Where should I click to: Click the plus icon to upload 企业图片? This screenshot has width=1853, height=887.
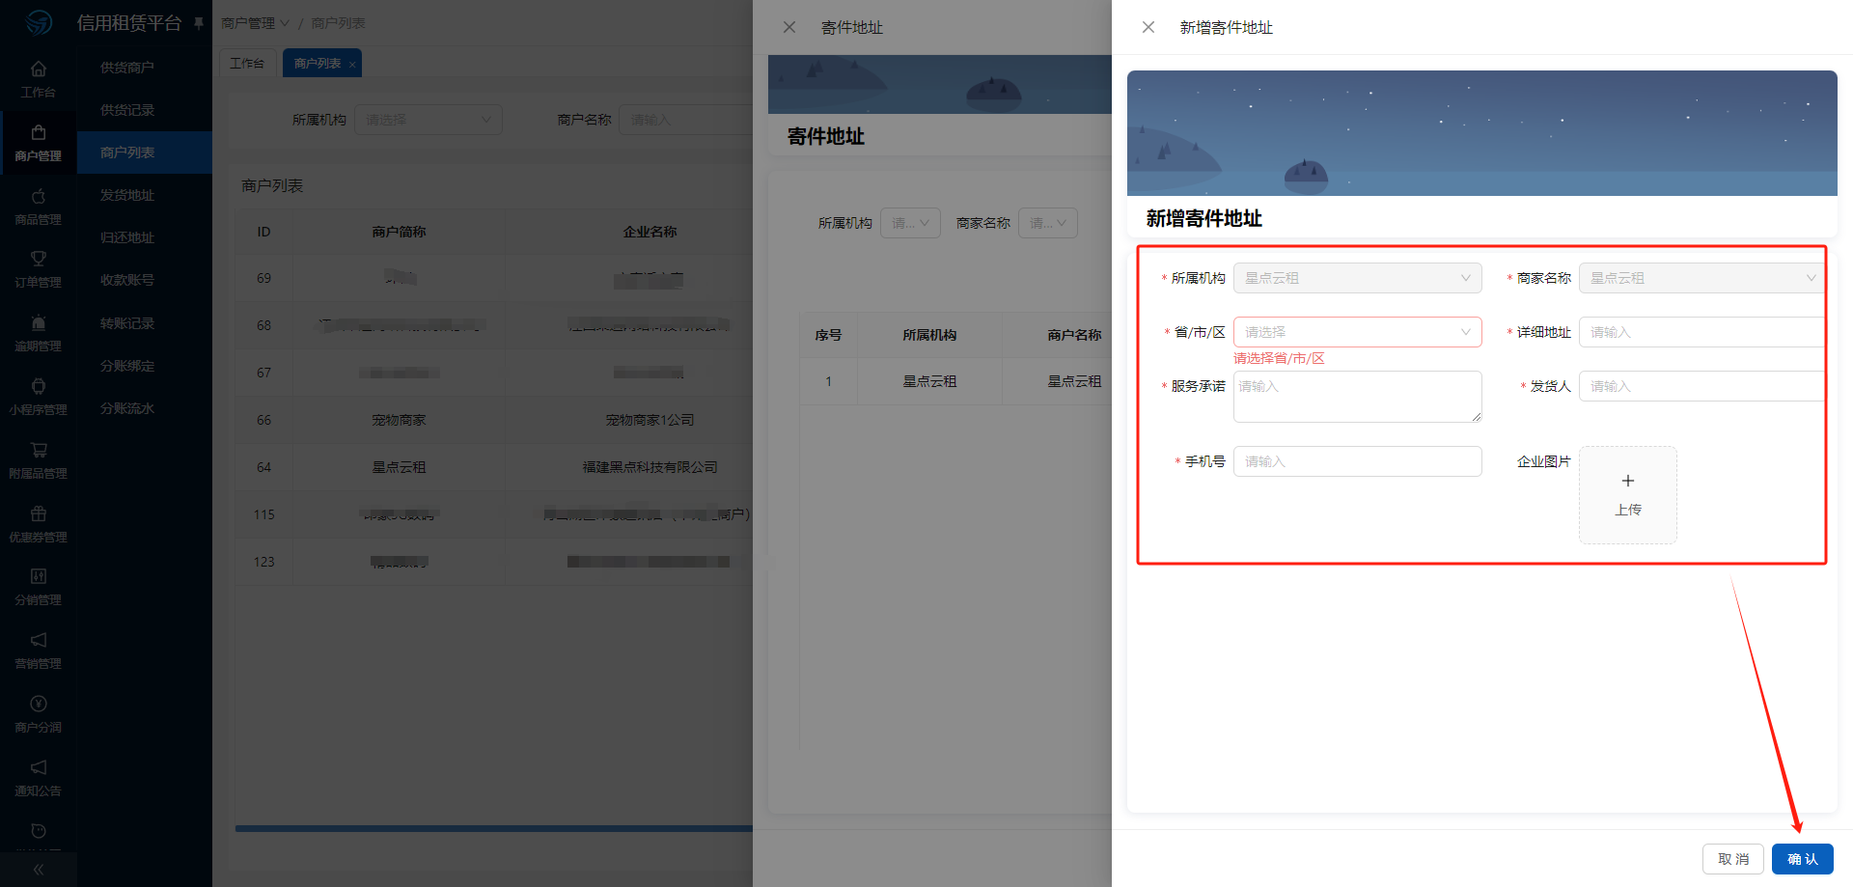coord(1628,481)
